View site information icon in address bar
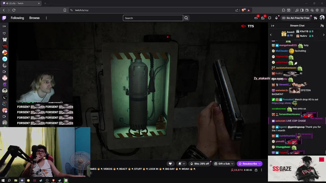This screenshot has height=183, width=326. pos(71,10)
